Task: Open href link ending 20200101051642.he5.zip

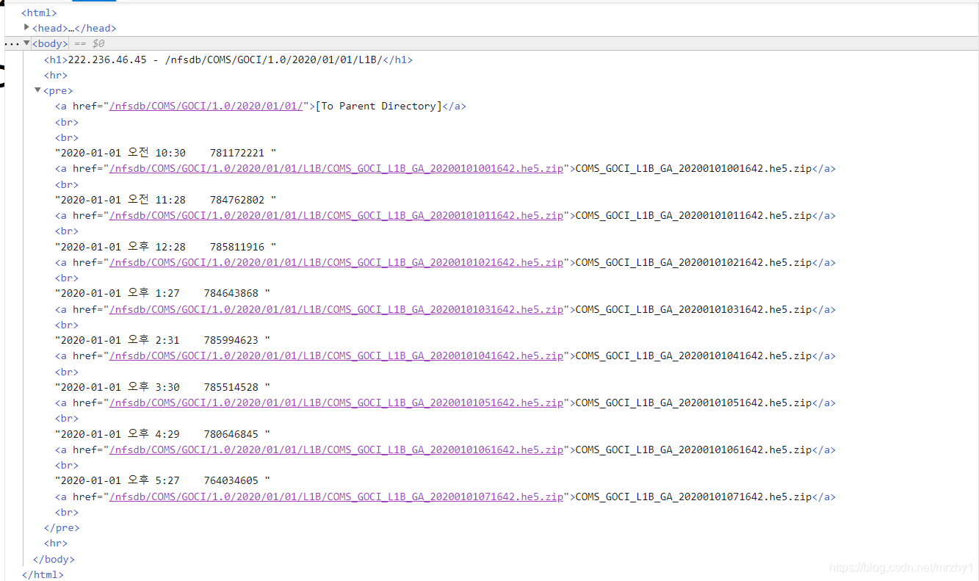Action: pos(336,403)
